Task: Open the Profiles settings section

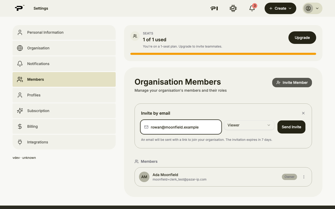Action: coord(64,95)
